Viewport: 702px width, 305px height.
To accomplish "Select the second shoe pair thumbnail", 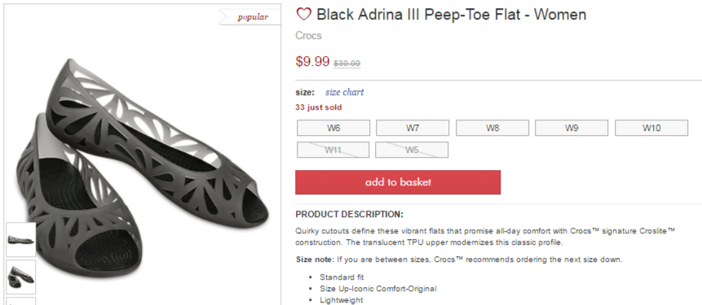I will (20, 277).
